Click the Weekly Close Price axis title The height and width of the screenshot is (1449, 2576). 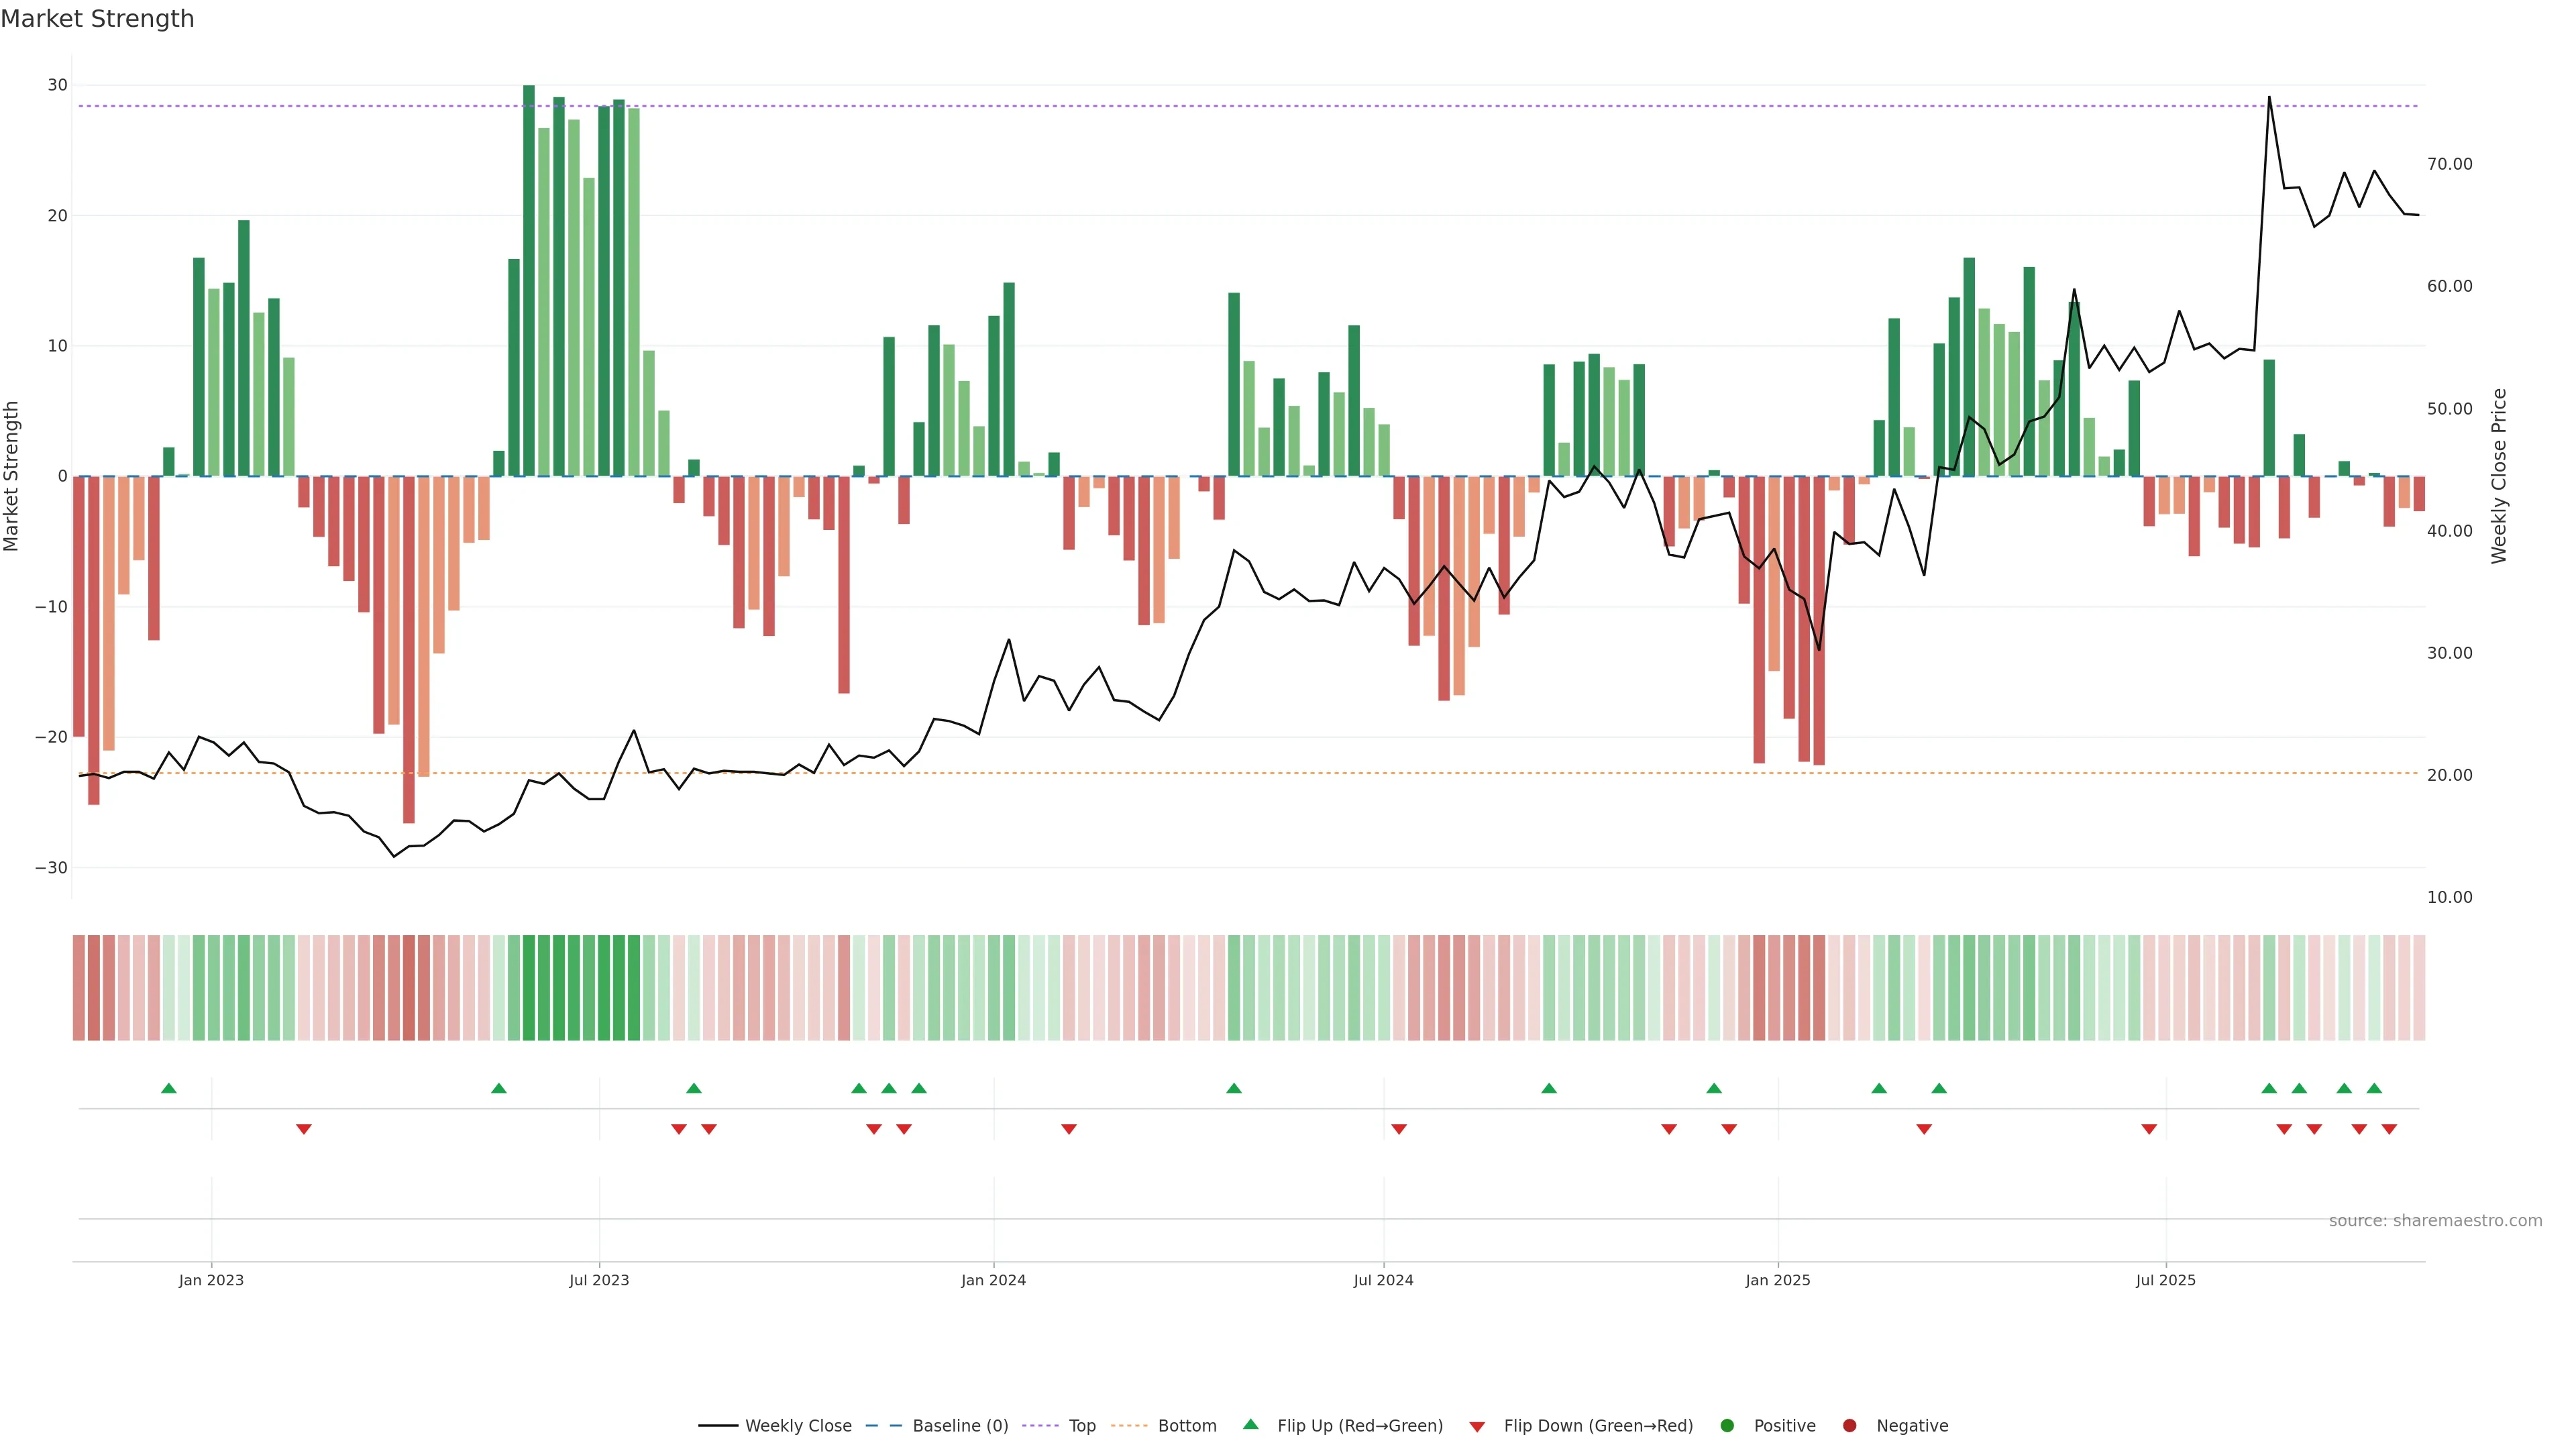pos(2499,476)
